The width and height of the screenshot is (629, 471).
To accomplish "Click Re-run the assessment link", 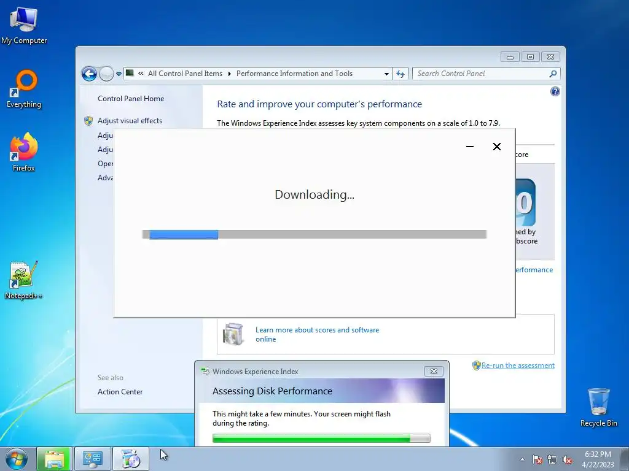I will 518,366.
